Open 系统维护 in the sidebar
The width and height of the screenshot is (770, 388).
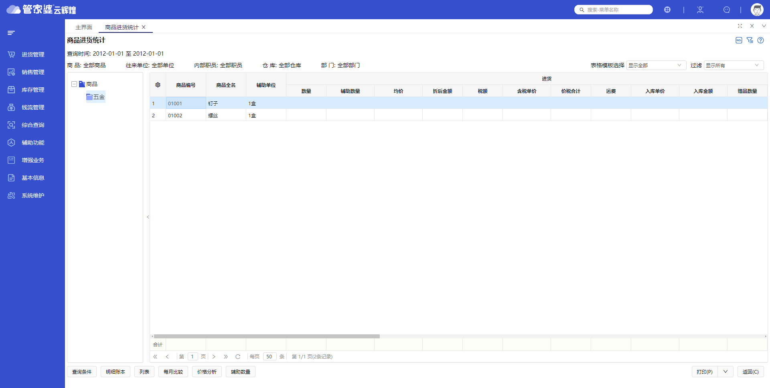click(32, 195)
